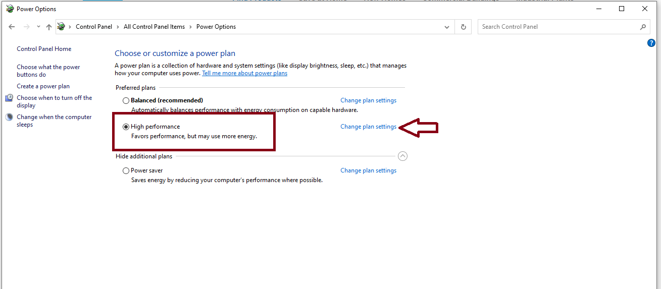
Task: Collapse the Hide additional plans chevron
Action: (402, 156)
